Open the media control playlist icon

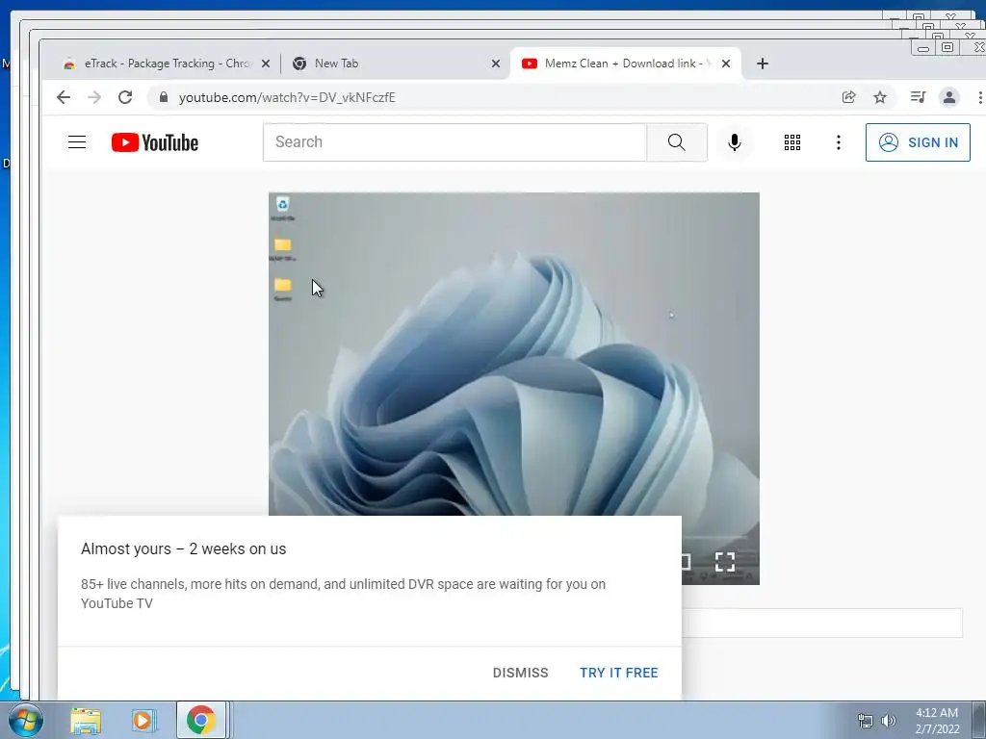pos(918,97)
